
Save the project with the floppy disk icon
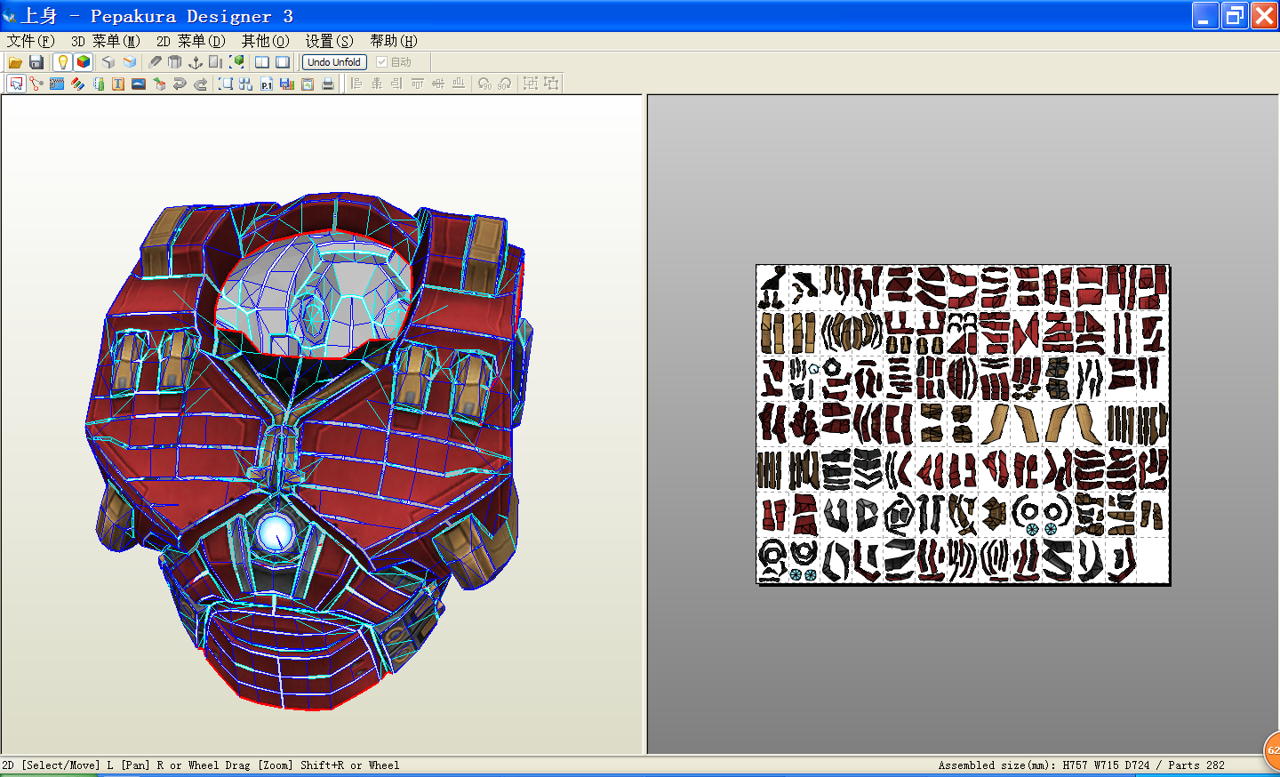tap(36, 62)
